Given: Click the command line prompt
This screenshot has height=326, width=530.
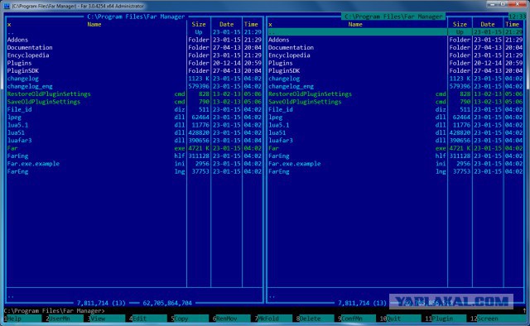Looking at the screenshot, I should point(55,310).
